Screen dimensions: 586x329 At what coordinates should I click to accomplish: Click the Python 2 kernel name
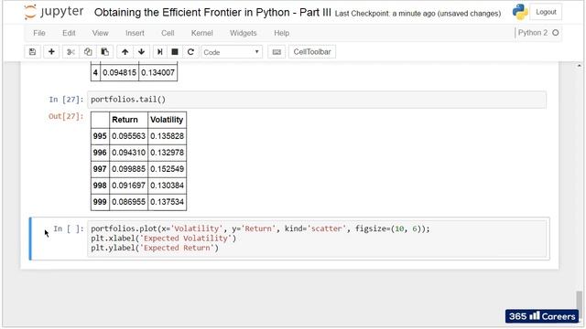click(x=533, y=33)
